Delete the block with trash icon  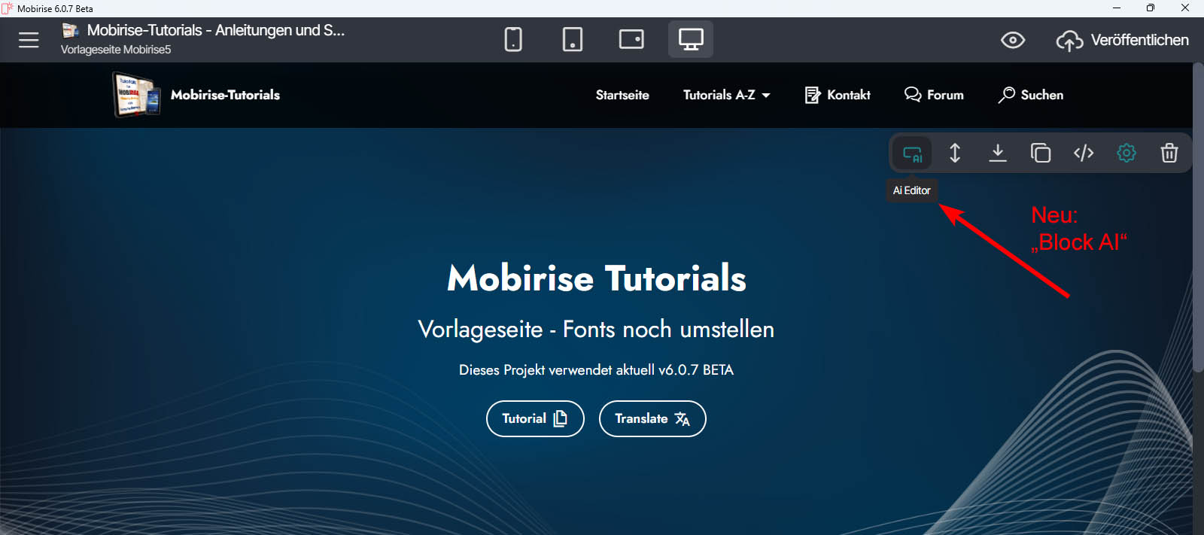coord(1169,154)
